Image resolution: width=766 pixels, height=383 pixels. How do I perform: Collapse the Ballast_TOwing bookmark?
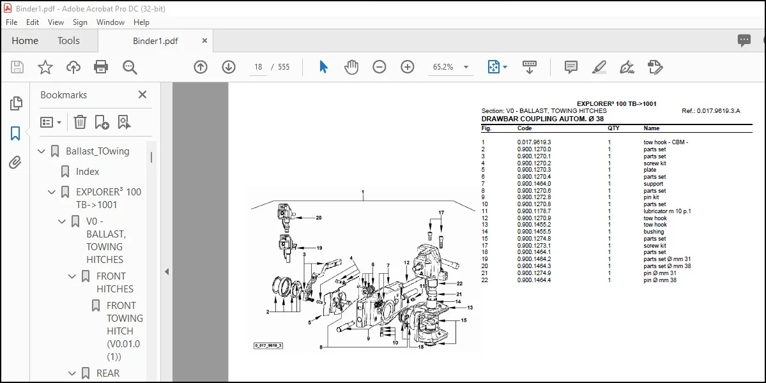pyautogui.click(x=42, y=151)
